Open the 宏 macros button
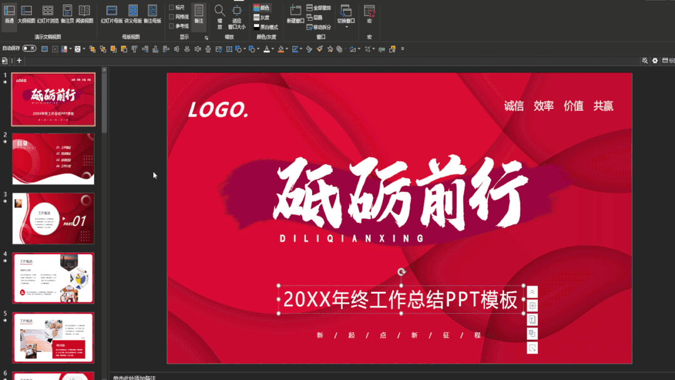 coord(369,13)
